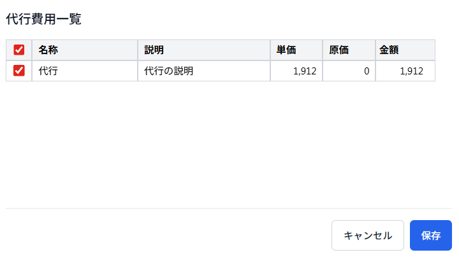Click divider between 説明 and 単価 headers
This screenshot has width=459, height=257.
[270, 50]
